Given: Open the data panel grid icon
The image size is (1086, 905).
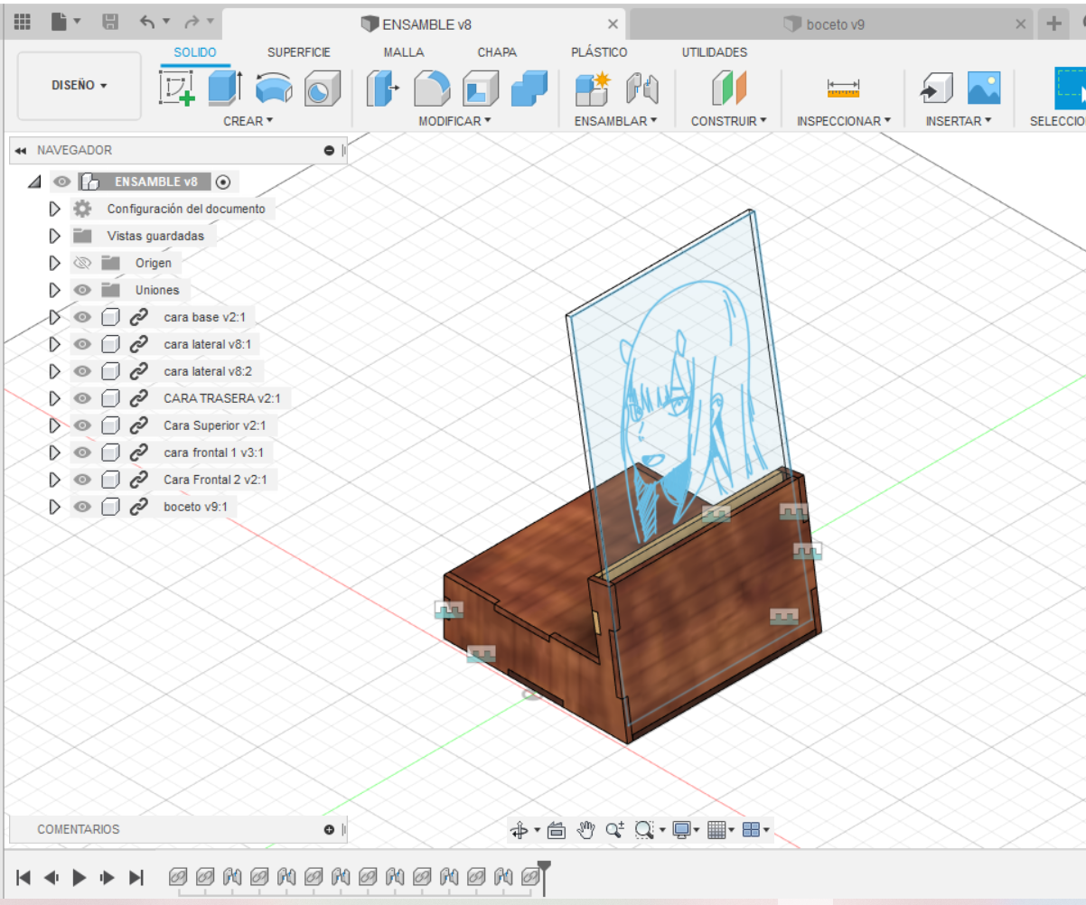Looking at the screenshot, I should (x=23, y=23).
